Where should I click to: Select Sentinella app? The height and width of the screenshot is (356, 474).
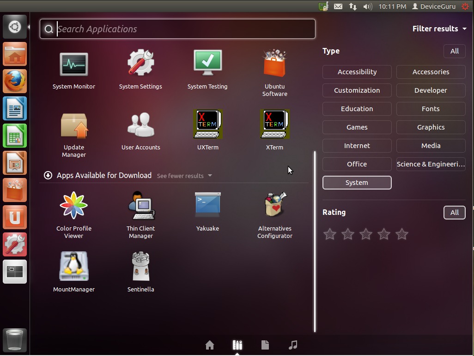(x=140, y=272)
